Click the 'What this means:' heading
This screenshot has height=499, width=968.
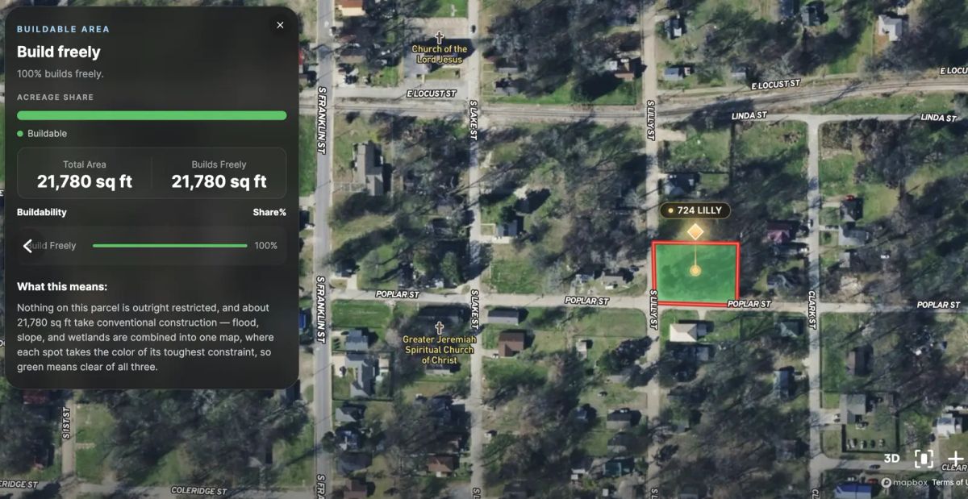62,287
